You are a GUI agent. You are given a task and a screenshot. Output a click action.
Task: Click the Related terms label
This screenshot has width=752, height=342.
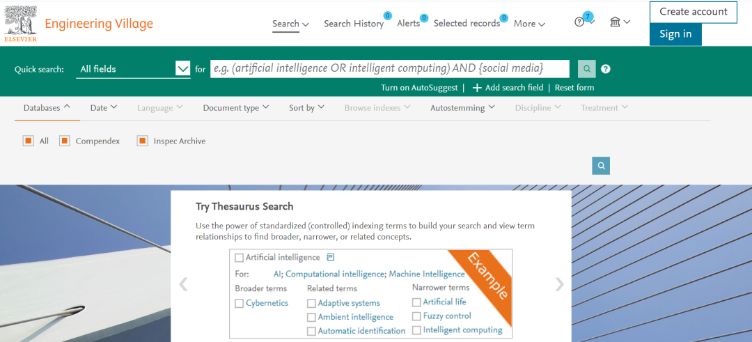click(x=332, y=288)
